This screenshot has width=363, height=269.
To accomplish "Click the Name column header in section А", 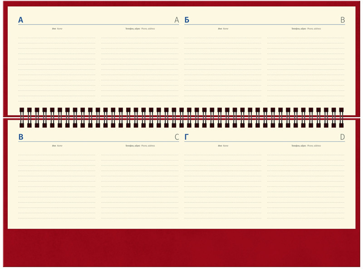I will click(x=57, y=29).
